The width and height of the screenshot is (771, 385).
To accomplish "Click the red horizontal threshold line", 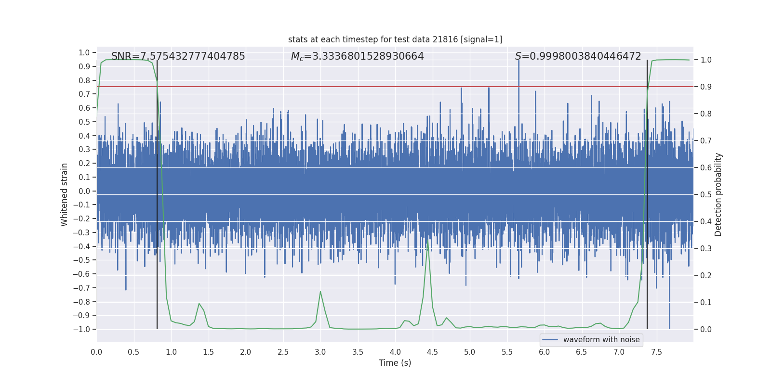I will tap(337, 87).
